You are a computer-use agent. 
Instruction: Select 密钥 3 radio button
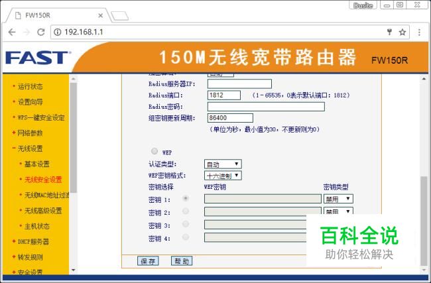[186, 224]
